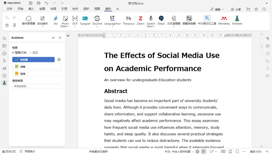Screen dimensions: 272x155
Task: Open the 词典 dictionaries button
Action: 37,67
